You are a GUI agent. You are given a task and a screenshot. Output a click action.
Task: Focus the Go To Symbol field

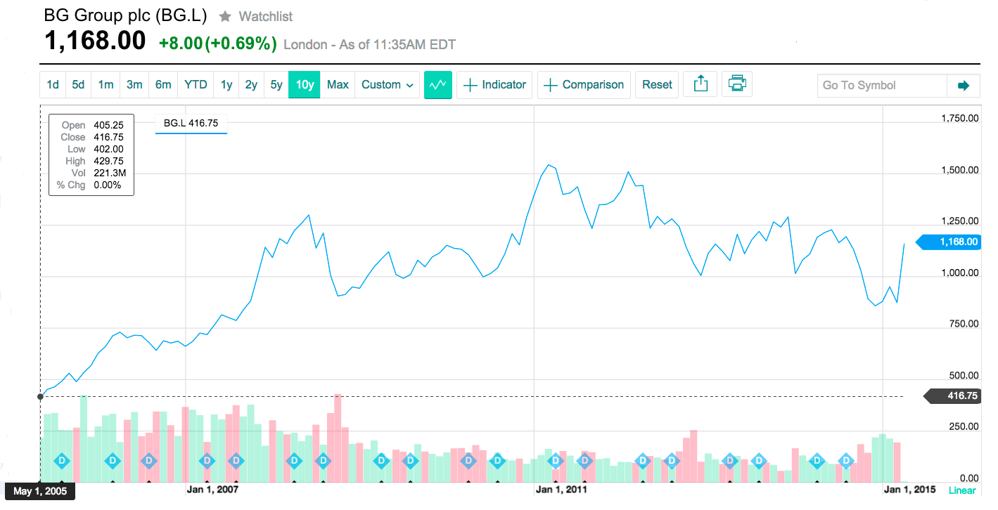tap(883, 86)
